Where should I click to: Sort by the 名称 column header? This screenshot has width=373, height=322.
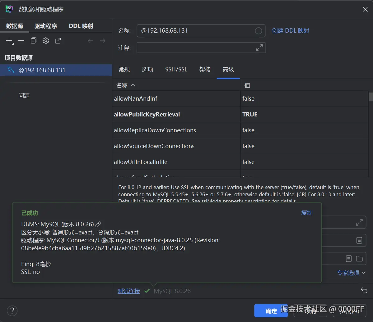click(176, 85)
